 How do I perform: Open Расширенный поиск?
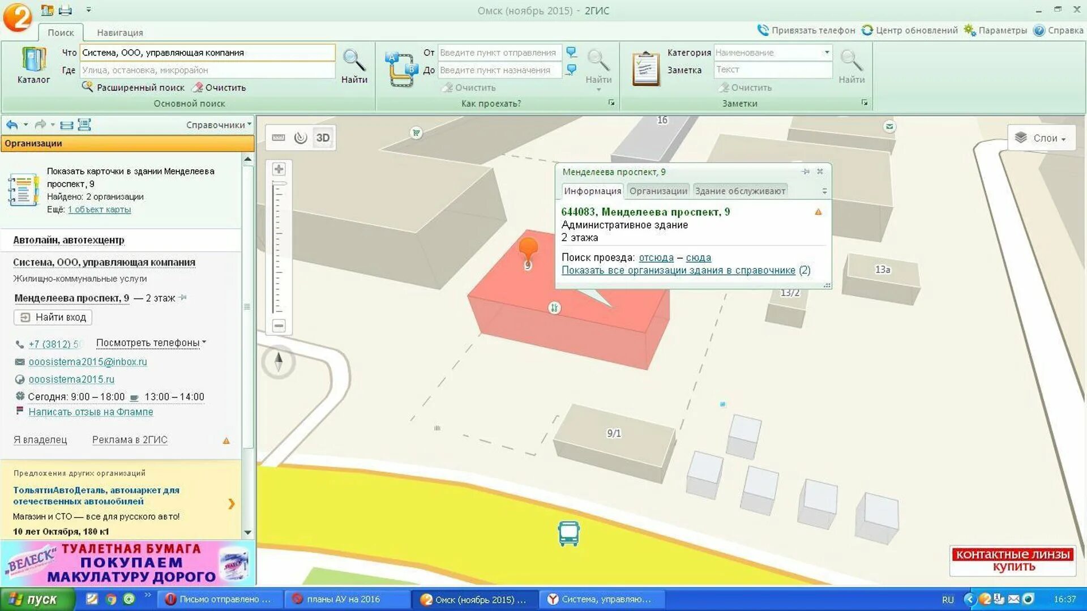tap(134, 87)
